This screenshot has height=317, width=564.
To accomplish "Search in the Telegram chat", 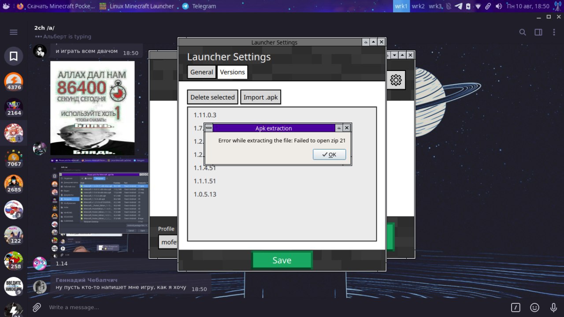I will point(523,32).
